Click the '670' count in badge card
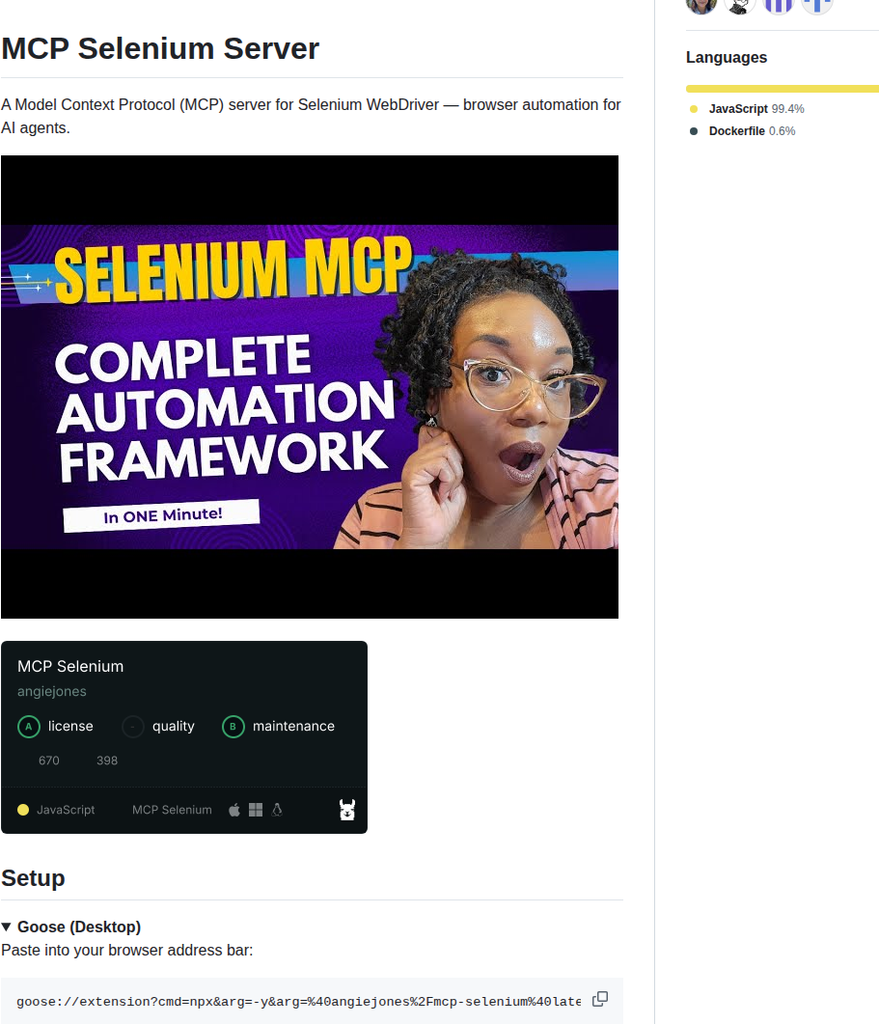 49,761
